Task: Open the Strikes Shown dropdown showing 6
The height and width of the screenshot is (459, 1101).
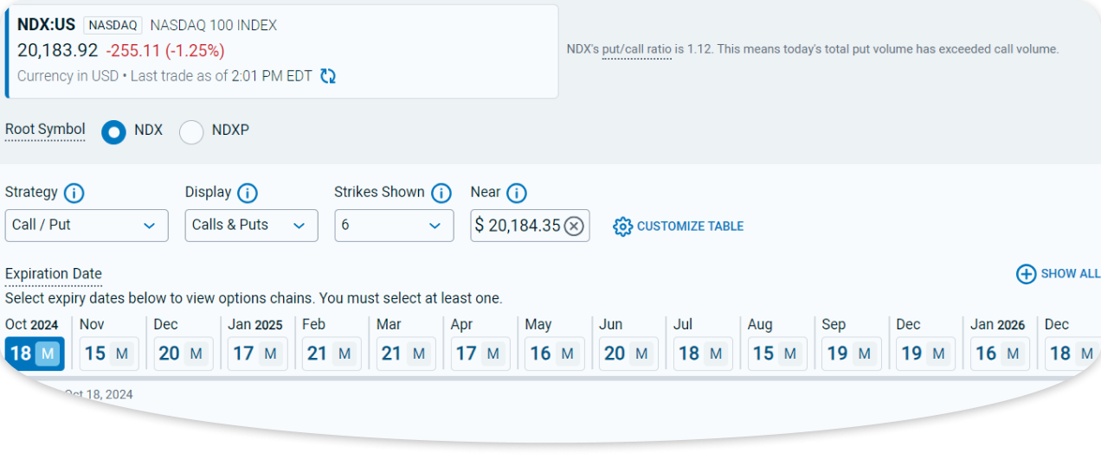Action: (x=394, y=226)
